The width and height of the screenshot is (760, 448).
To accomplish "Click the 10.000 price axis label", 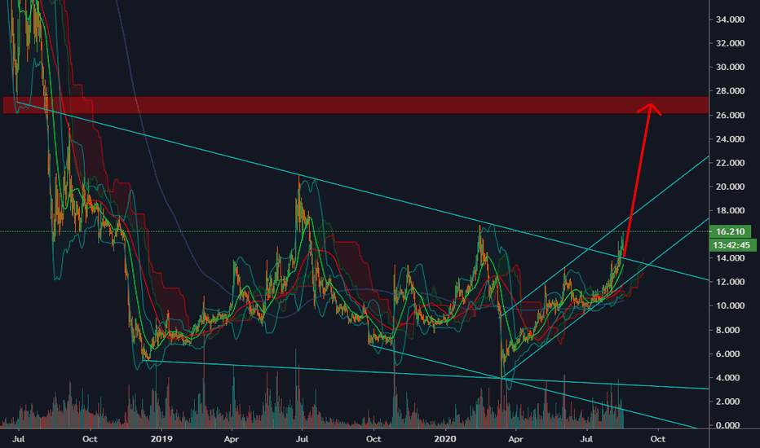I will (x=730, y=305).
